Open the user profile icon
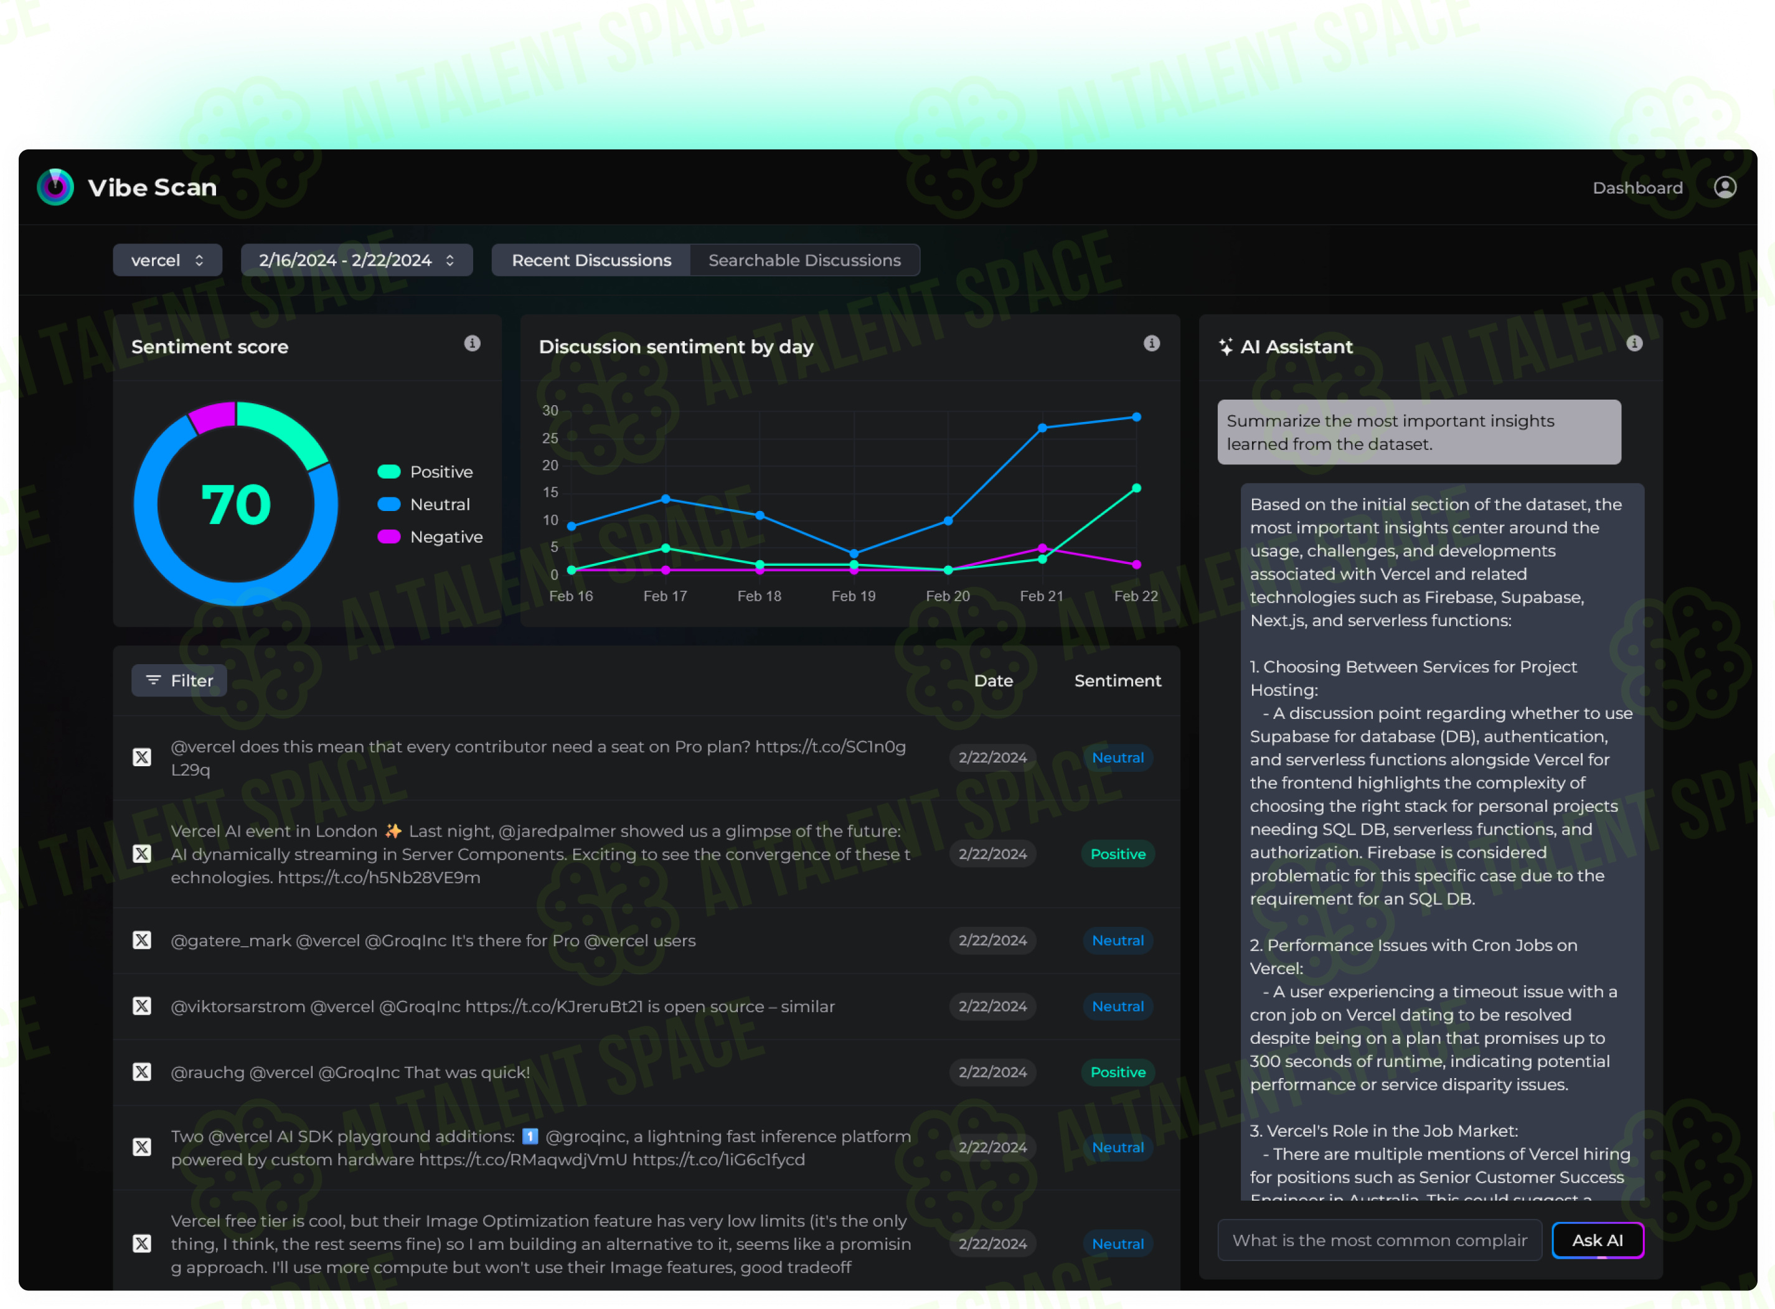Screen dimensions: 1775x1309 [1725, 187]
